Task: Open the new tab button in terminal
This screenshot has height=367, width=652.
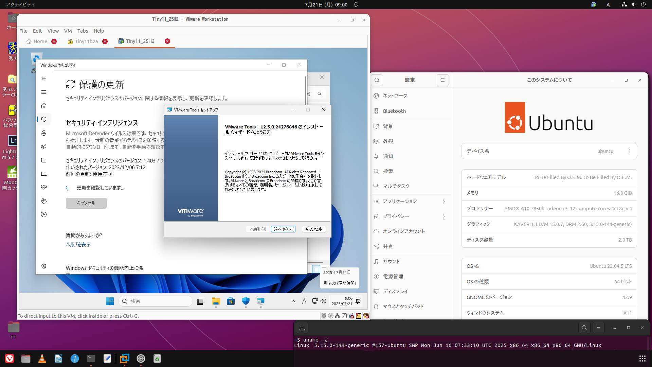Action: tap(302, 328)
